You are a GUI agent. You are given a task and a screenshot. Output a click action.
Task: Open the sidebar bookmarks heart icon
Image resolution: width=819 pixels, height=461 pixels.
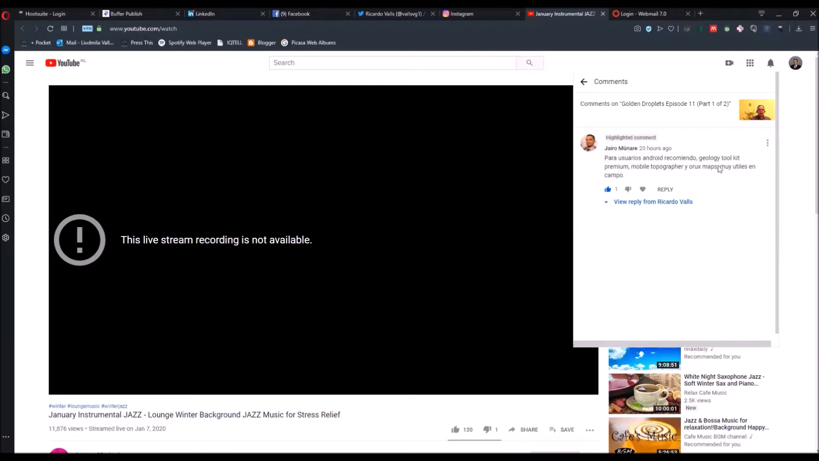click(6, 180)
